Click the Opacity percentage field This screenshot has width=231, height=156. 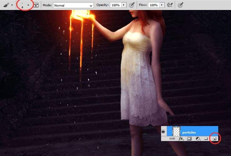coord(115,5)
